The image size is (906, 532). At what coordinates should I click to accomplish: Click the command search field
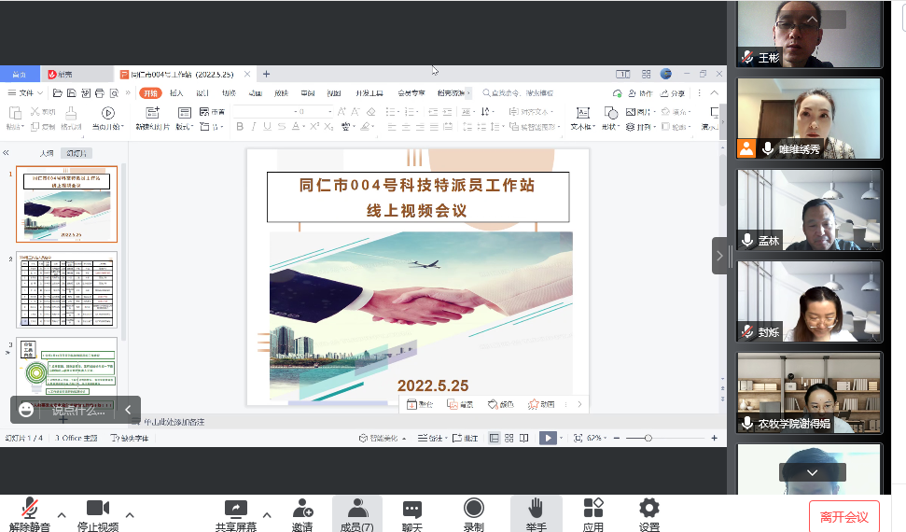518,93
